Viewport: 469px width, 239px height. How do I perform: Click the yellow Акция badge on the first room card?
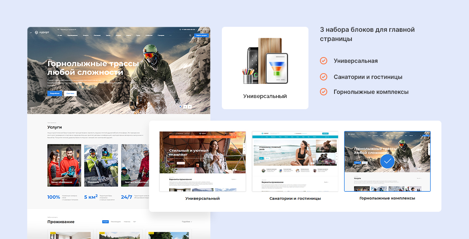pos(53,233)
